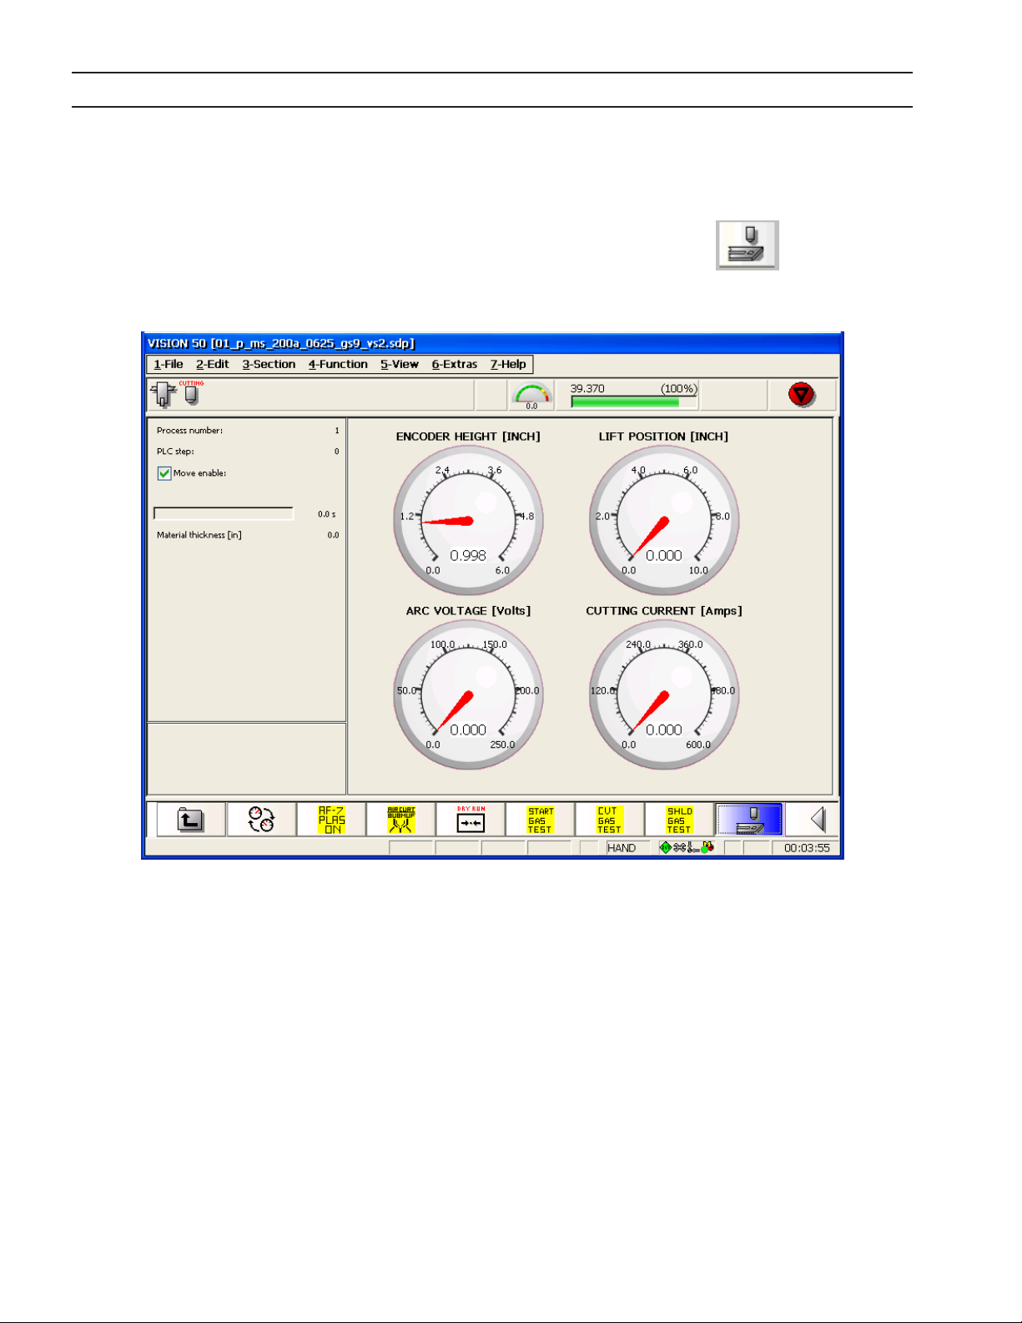Click the empty 0.0 s timer progress bar

[x=224, y=513]
